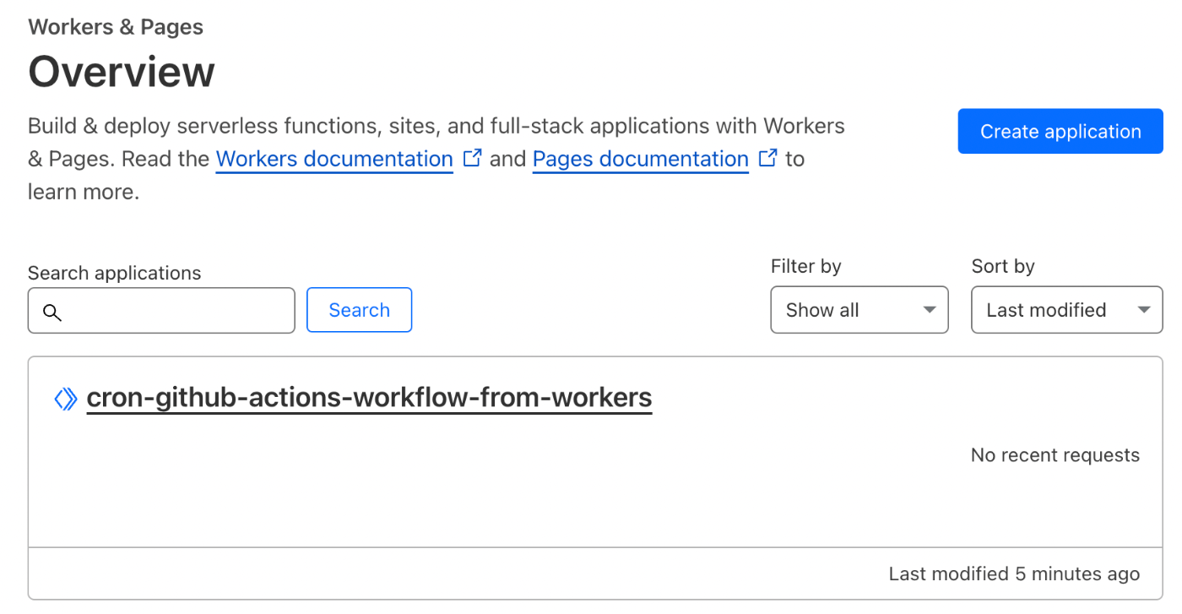Click the blue Worker icon beside cron-github-actions
The width and height of the screenshot is (1182, 614).
[66, 399]
